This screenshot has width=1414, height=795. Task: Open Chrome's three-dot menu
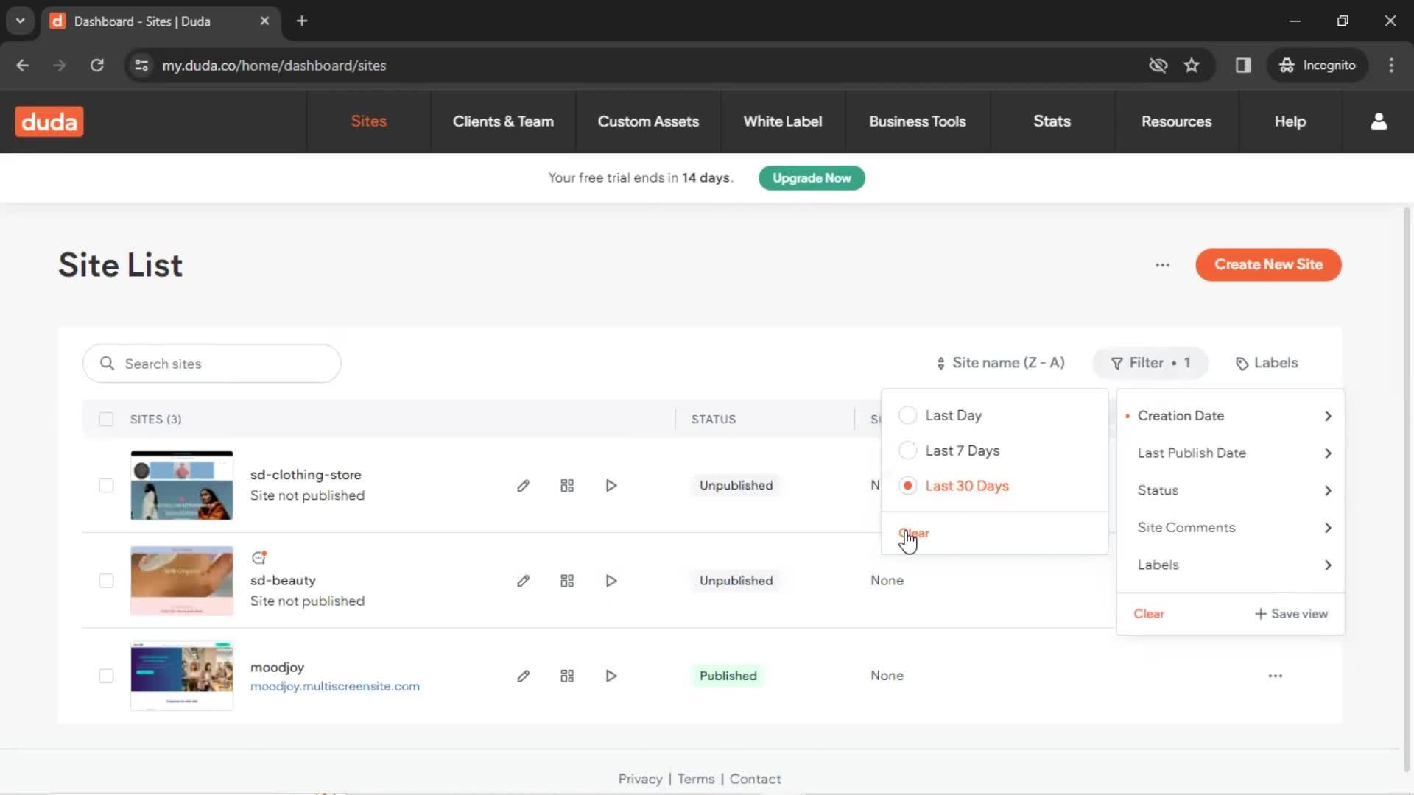[1391, 65]
